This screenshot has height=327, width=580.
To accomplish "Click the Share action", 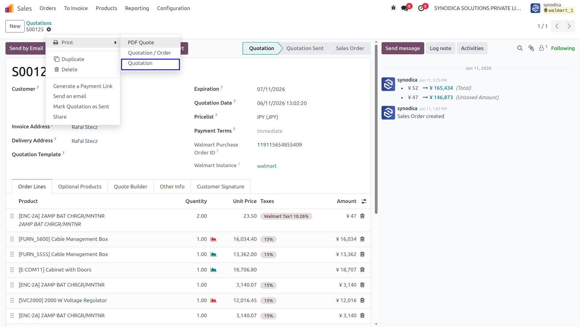I will click(x=83, y=117).
